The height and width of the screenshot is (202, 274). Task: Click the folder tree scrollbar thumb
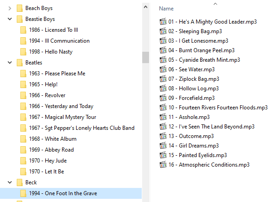(x=145, y=57)
